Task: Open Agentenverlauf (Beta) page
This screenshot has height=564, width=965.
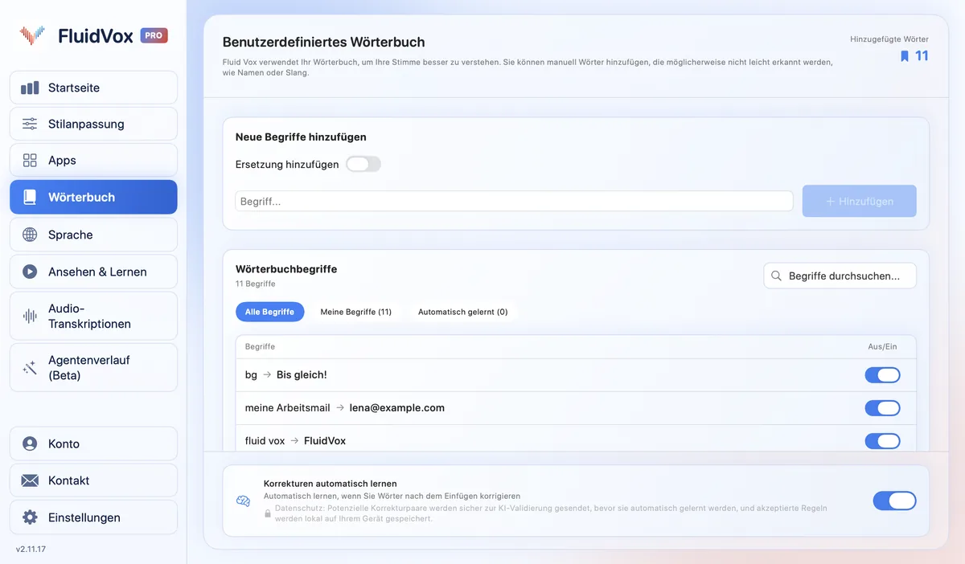Action: 93,368
